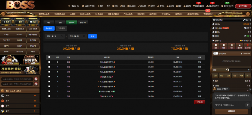The width and height of the screenshot is (252, 115).
Task: Check the select-all checkbox in the table header
Action: 49,57
